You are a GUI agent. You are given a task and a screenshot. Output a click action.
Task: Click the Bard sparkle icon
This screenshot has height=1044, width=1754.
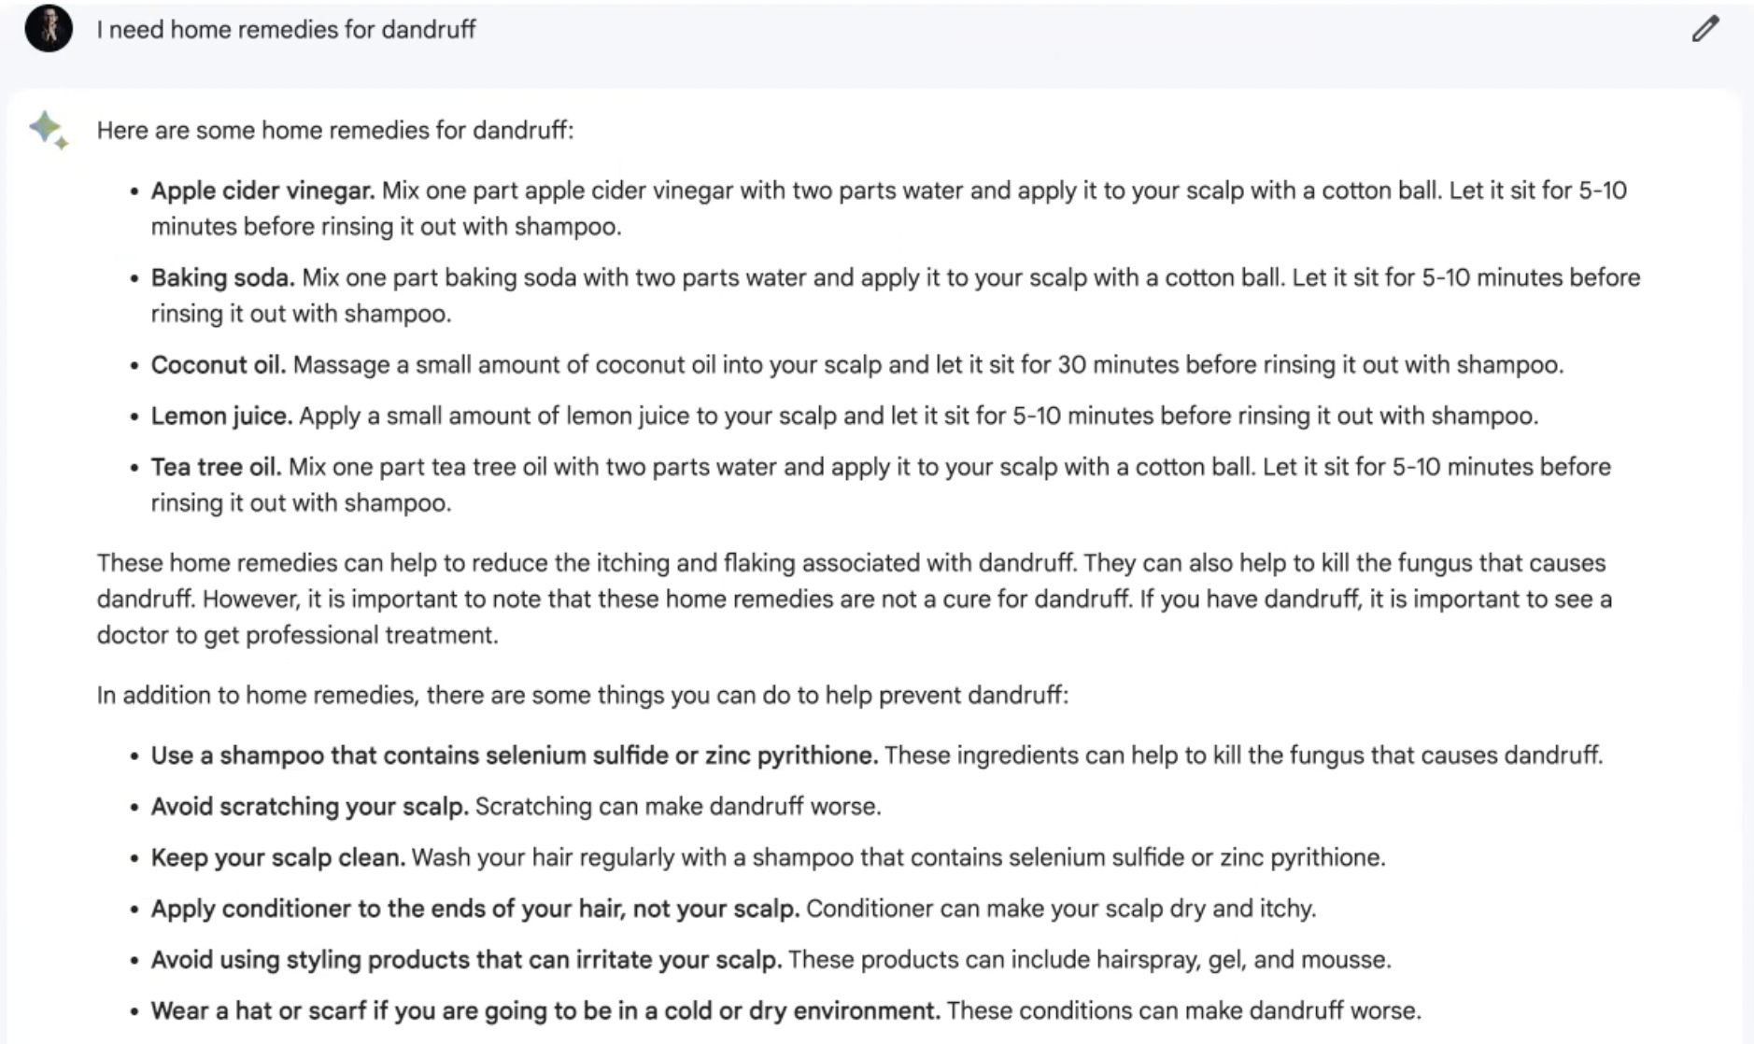(49, 130)
